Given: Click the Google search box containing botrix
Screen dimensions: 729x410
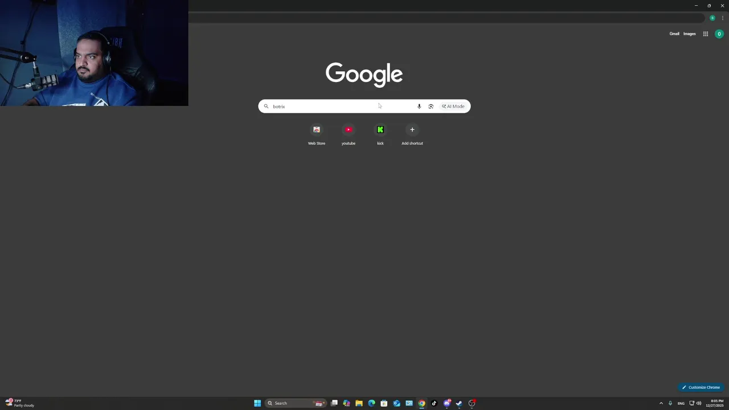Looking at the screenshot, I should (364, 106).
